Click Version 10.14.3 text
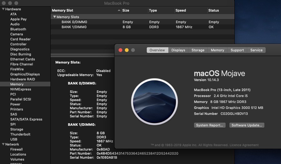Viewport: 281px width, 164px height. [206, 80]
